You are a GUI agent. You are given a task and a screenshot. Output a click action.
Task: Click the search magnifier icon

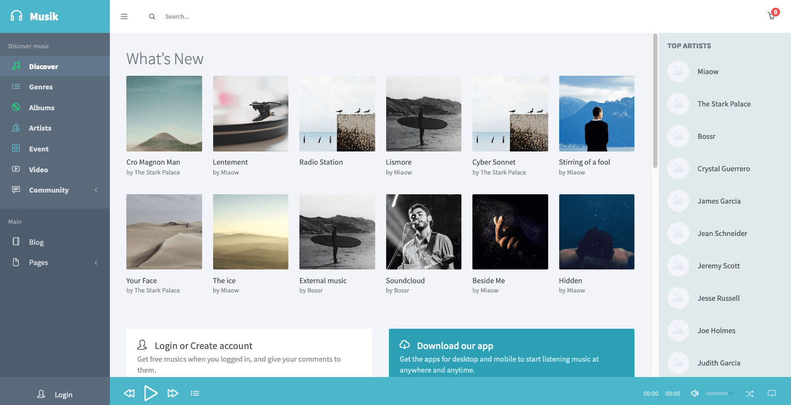tap(152, 16)
